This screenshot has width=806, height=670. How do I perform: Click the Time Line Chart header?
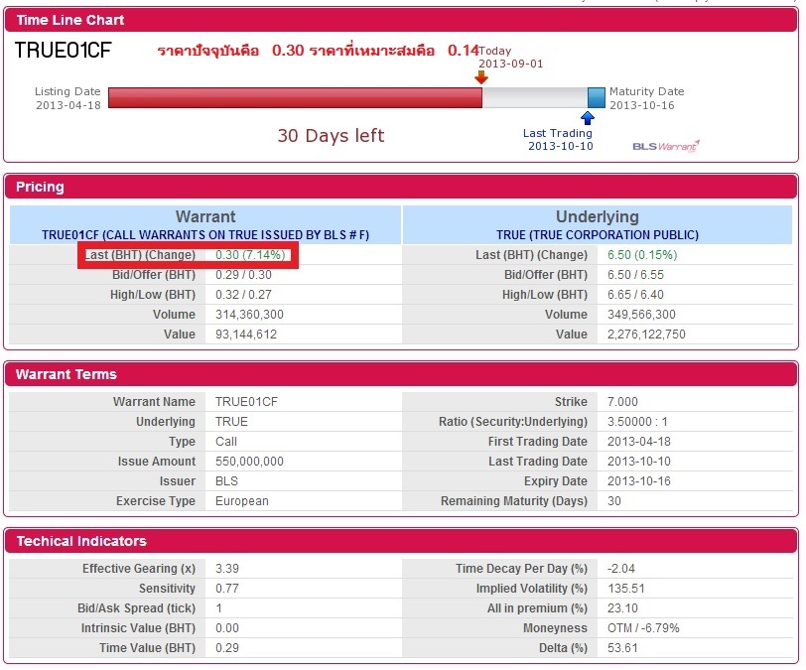click(401, 20)
